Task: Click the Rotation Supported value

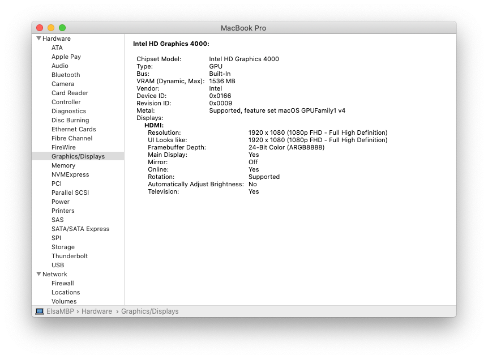Action: tap(264, 177)
